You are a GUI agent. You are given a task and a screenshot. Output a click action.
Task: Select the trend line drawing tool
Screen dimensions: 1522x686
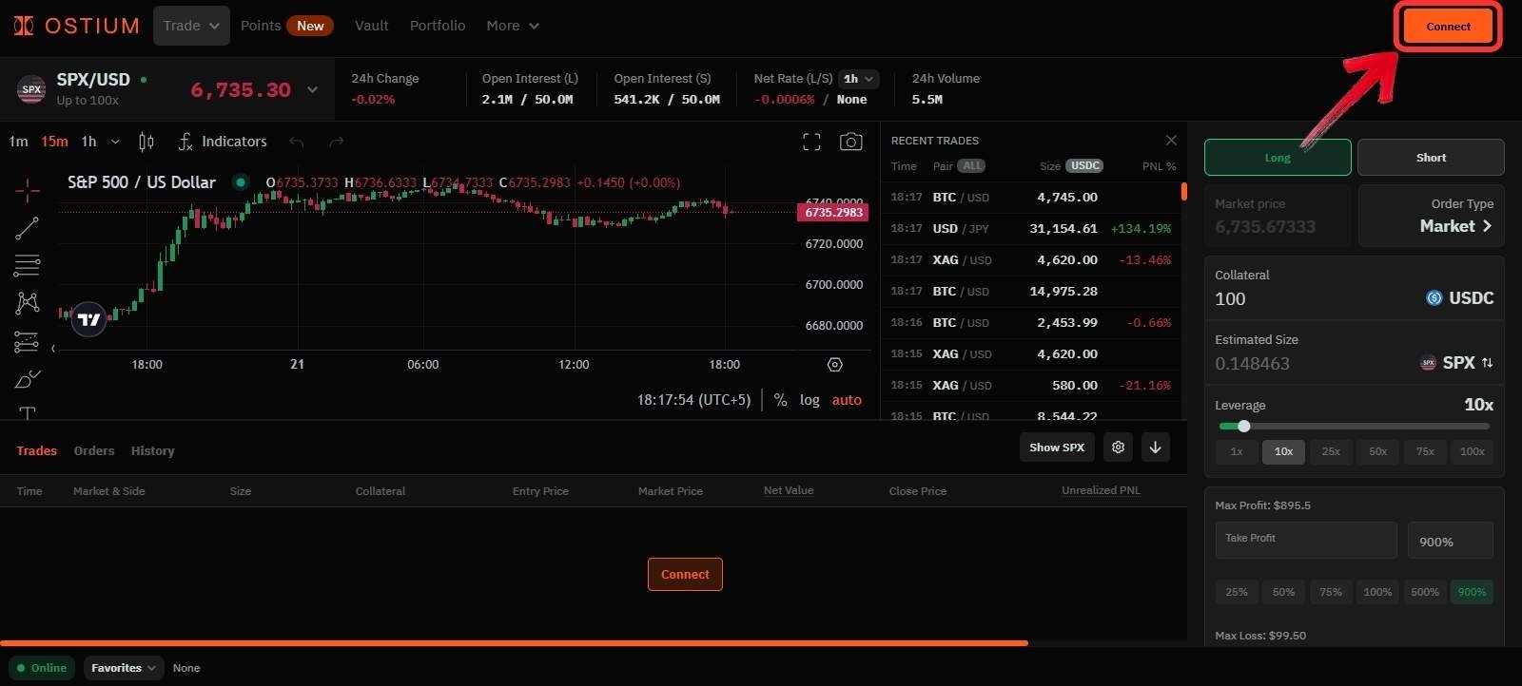tap(28, 228)
